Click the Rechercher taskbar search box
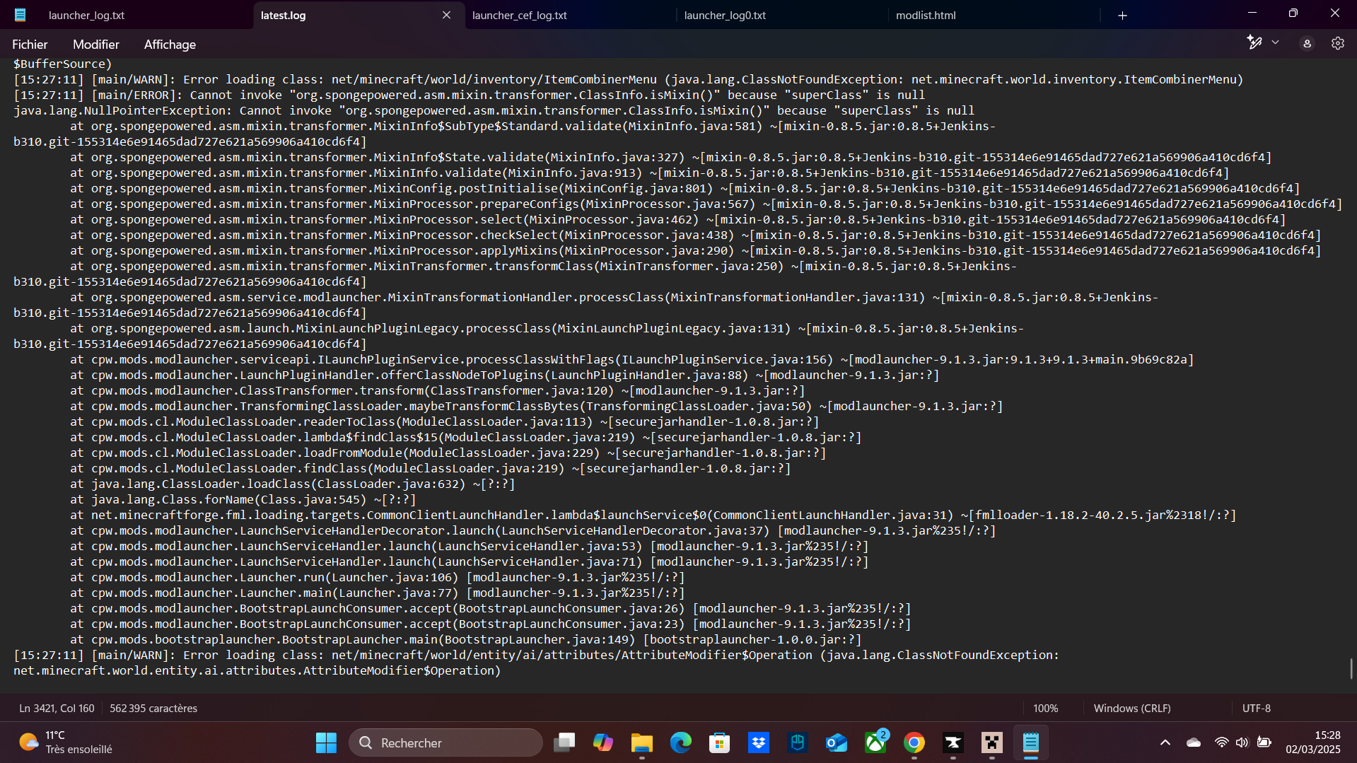This screenshot has height=763, width=1357. pyautogui.click(x=445, y=742)
